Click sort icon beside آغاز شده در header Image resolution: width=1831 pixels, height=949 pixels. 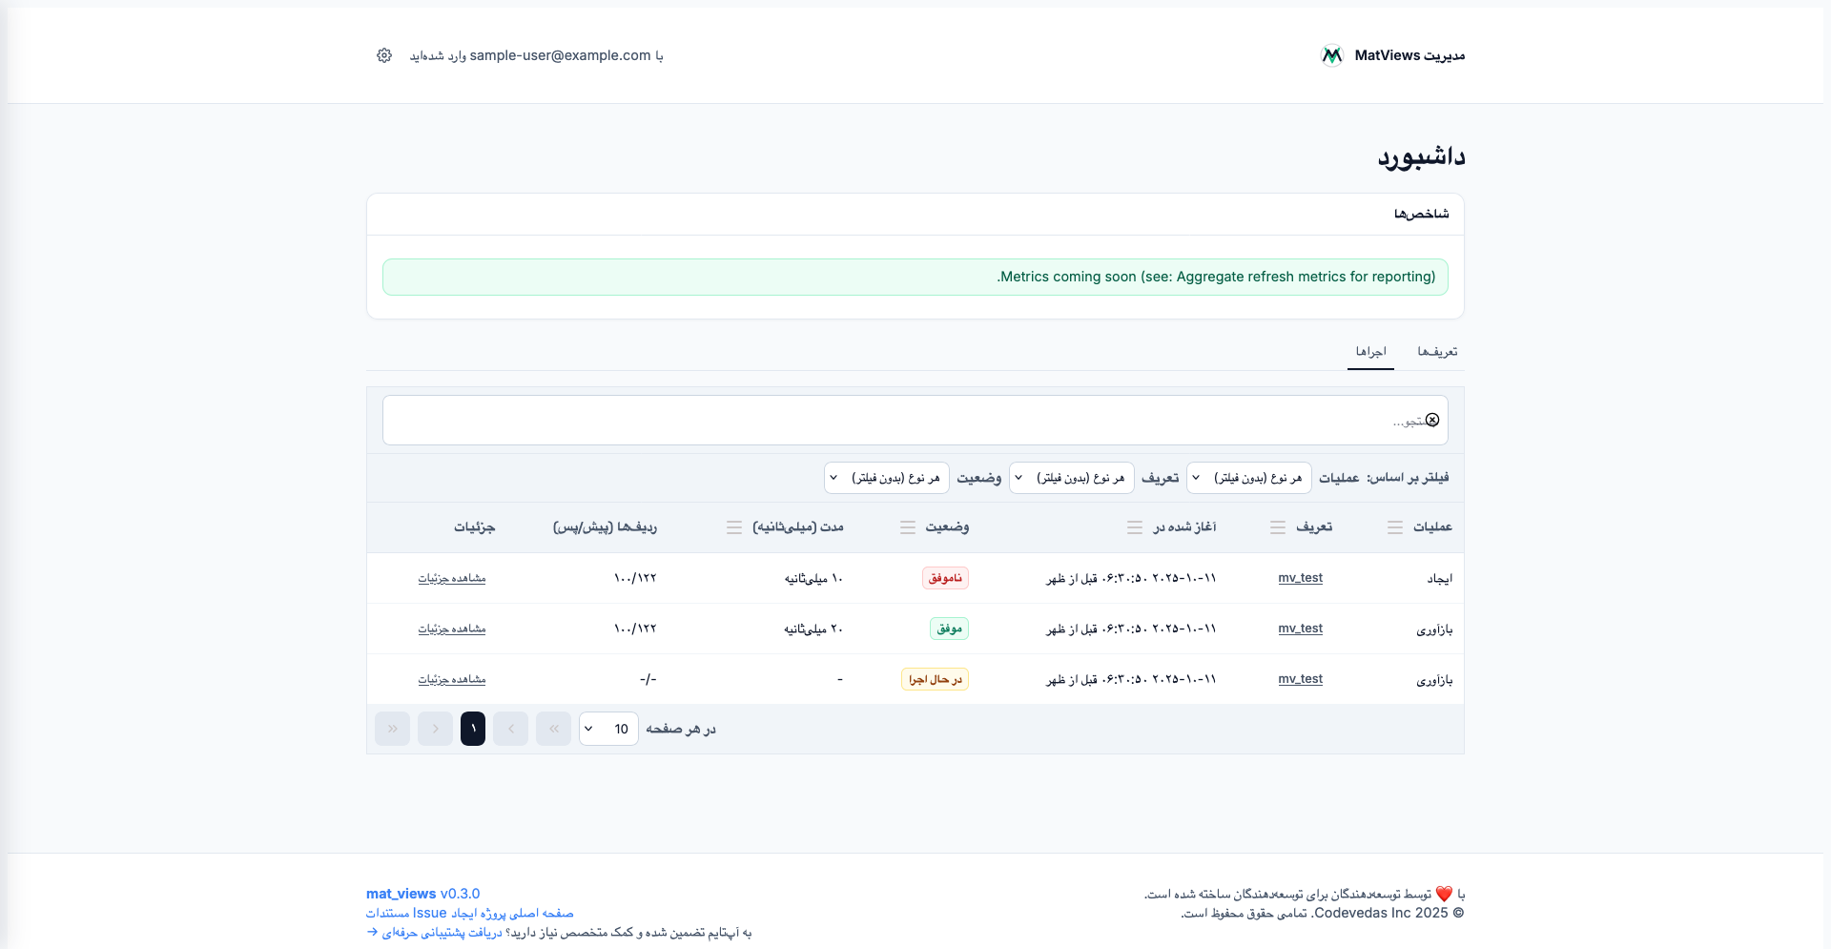point(1135,527)
